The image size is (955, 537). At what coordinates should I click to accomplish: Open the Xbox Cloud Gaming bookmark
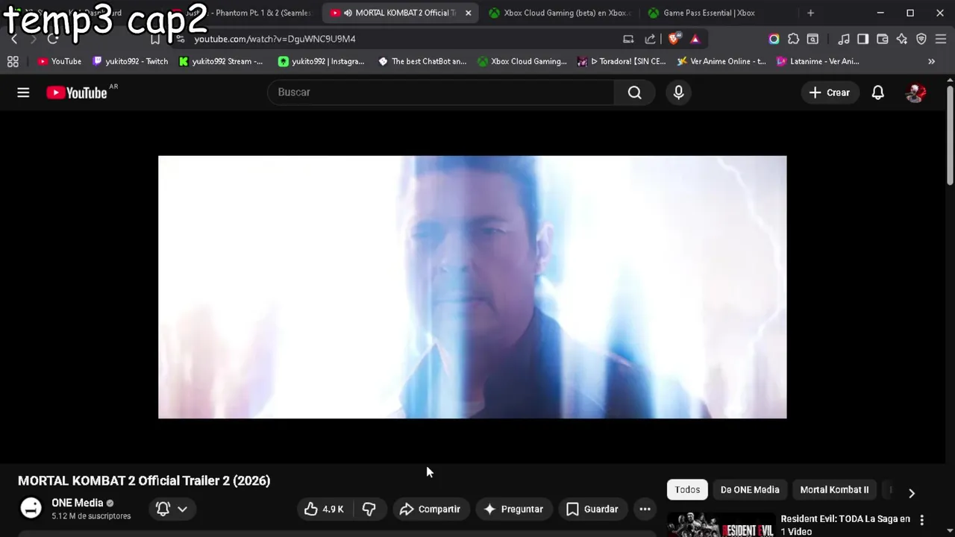[522, 61]
